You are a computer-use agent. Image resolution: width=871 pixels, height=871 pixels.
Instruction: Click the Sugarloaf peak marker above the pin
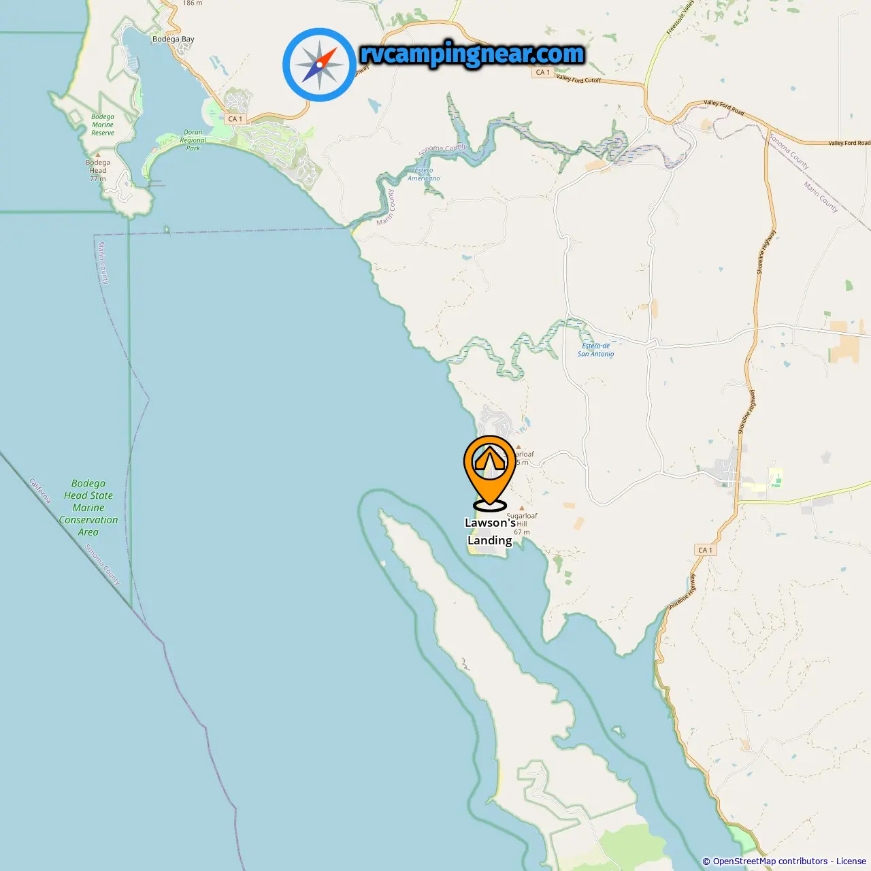(518, 447)
